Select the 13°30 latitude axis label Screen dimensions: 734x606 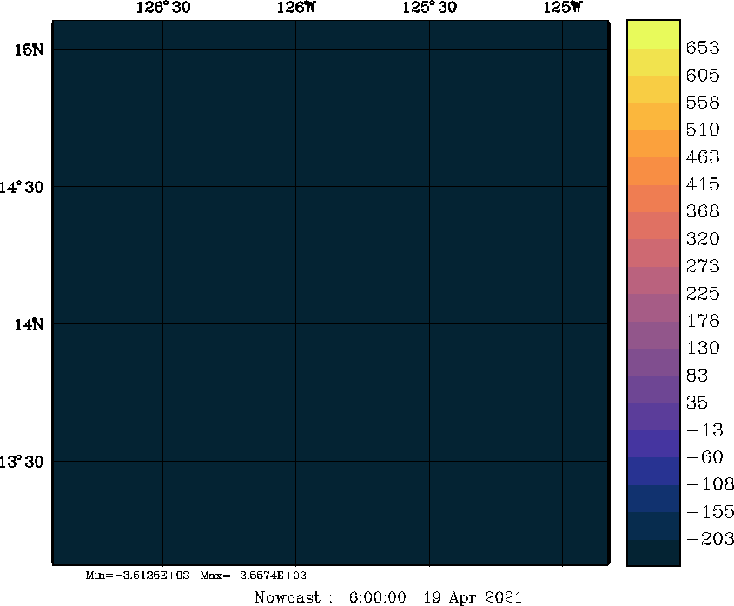(23, 462)
